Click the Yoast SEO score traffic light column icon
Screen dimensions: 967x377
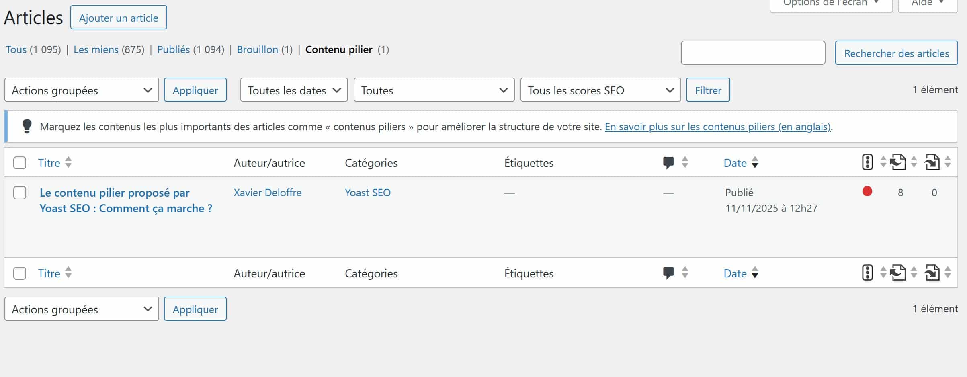pos(867,162)
